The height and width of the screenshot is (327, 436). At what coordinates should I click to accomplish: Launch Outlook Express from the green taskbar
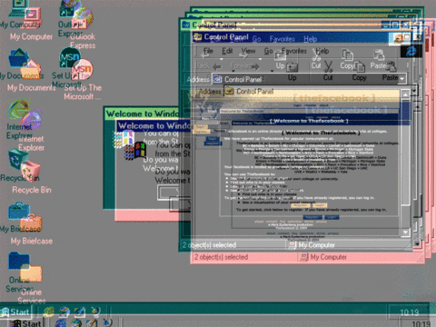click(x=64, y=311)
